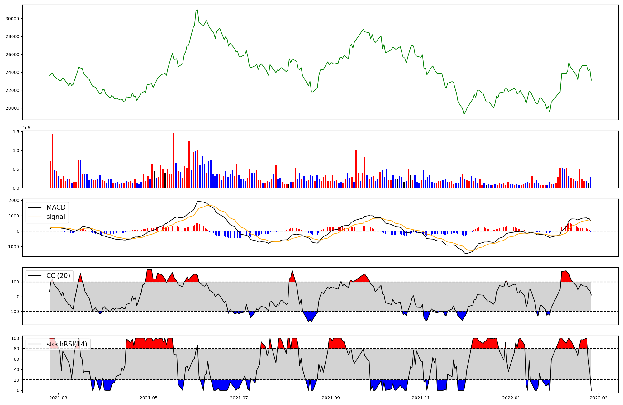Click the 2021-03 date tick label

click(x=58, y=398)
